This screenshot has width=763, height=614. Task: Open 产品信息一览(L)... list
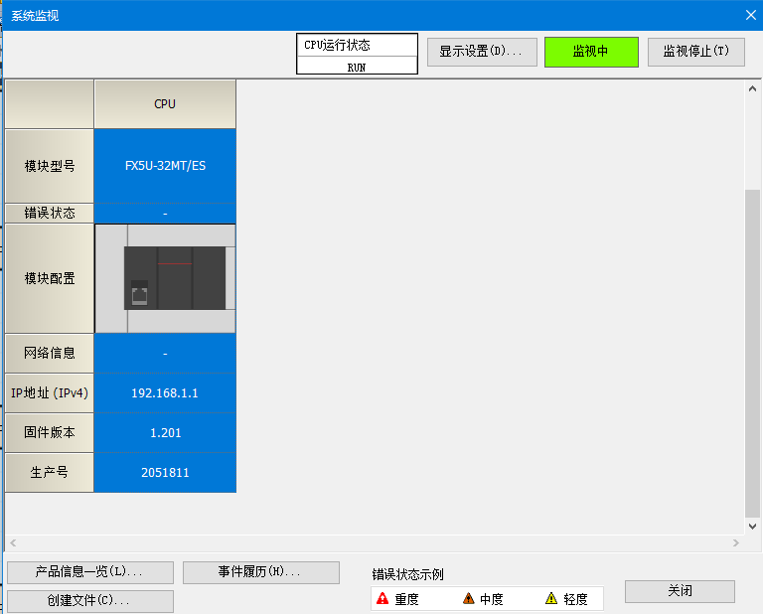coord(90,572)
